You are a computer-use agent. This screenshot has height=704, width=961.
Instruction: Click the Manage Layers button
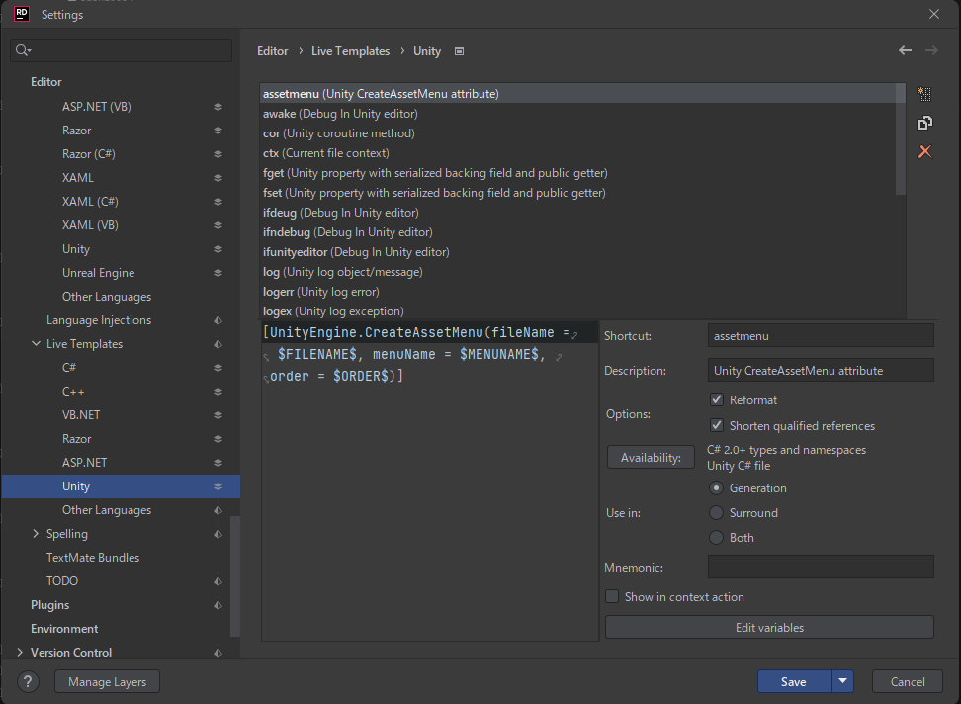107,681
